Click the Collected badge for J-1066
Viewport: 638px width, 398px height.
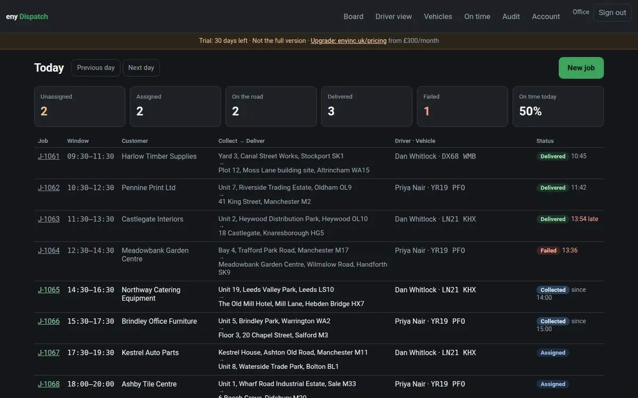point(553,321)
